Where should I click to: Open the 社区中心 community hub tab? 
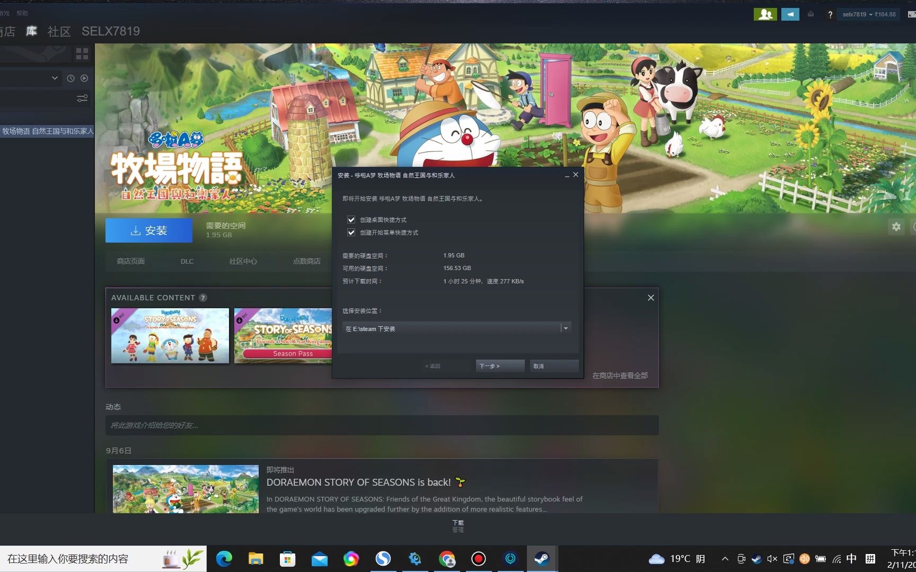click(243, 261)
